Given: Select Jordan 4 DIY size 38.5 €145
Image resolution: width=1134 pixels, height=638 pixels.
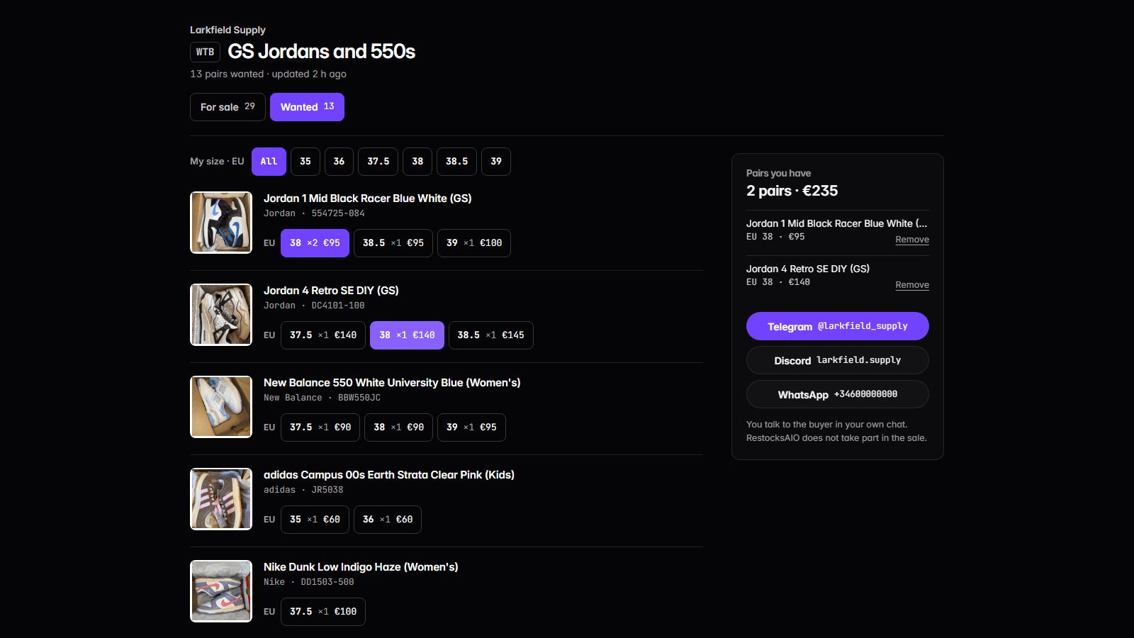Looking at the screenshot, I should [491, 335].
